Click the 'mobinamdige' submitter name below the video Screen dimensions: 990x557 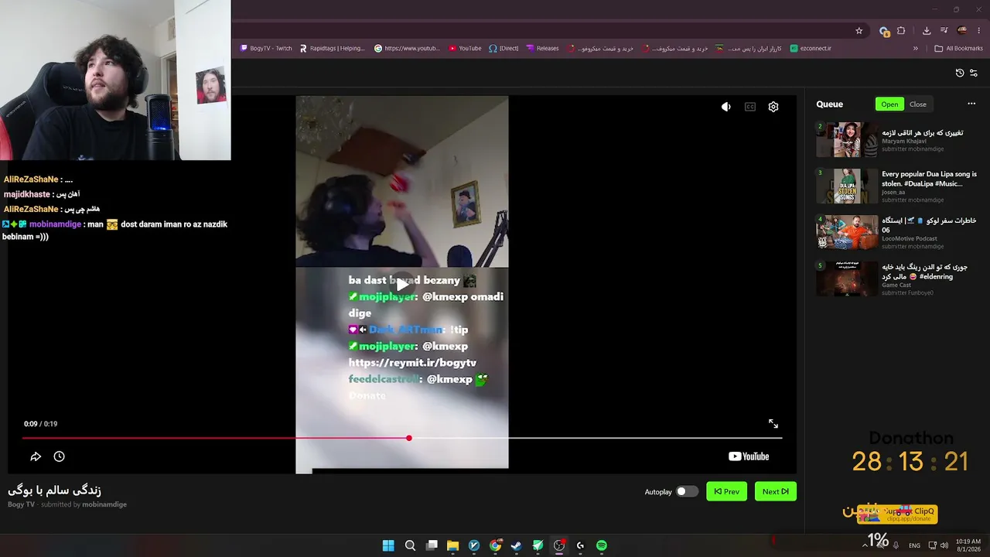tap(104, 504)
